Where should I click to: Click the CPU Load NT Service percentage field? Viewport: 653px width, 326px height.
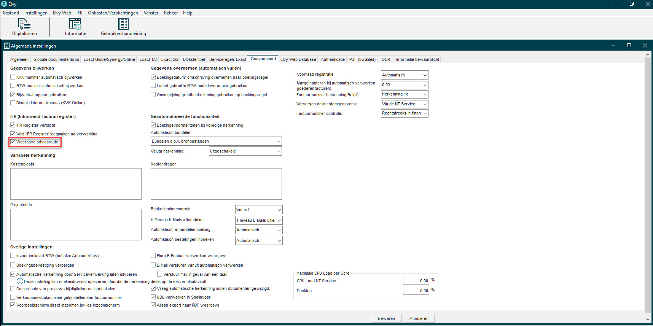coord(416,281)
